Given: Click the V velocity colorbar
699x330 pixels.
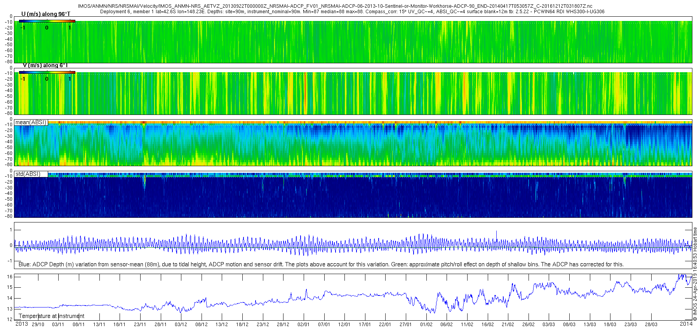Looking at the screenshot, I should (x=47, y=72).
